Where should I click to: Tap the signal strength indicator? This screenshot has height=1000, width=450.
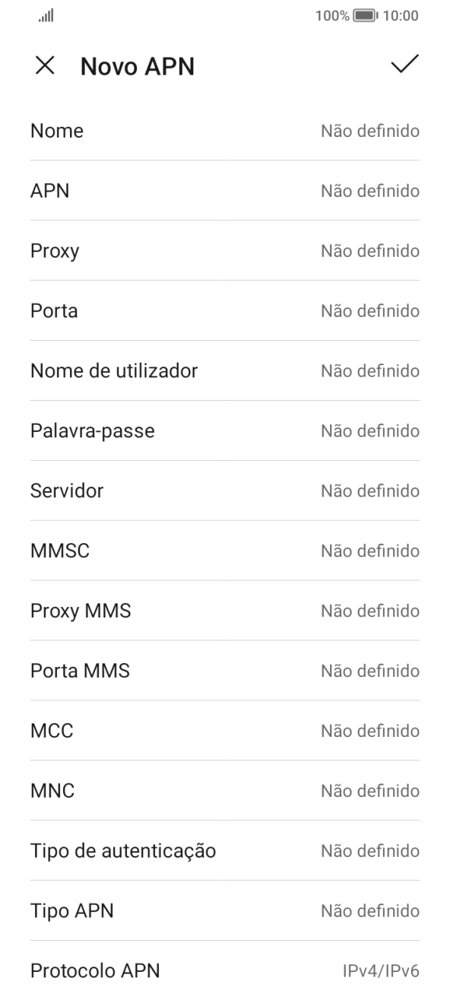pos(43,15)
